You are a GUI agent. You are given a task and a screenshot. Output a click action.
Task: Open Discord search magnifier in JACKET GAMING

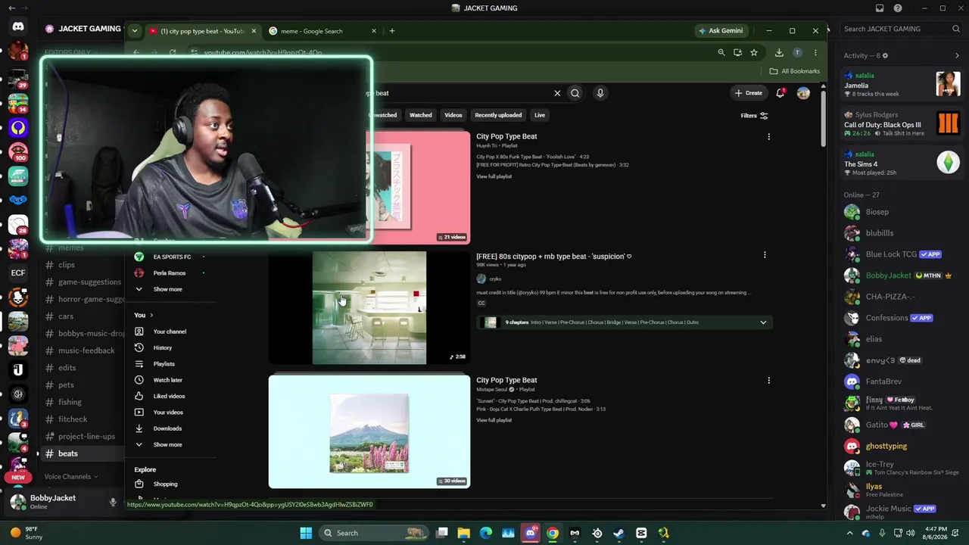coord(956,29)
